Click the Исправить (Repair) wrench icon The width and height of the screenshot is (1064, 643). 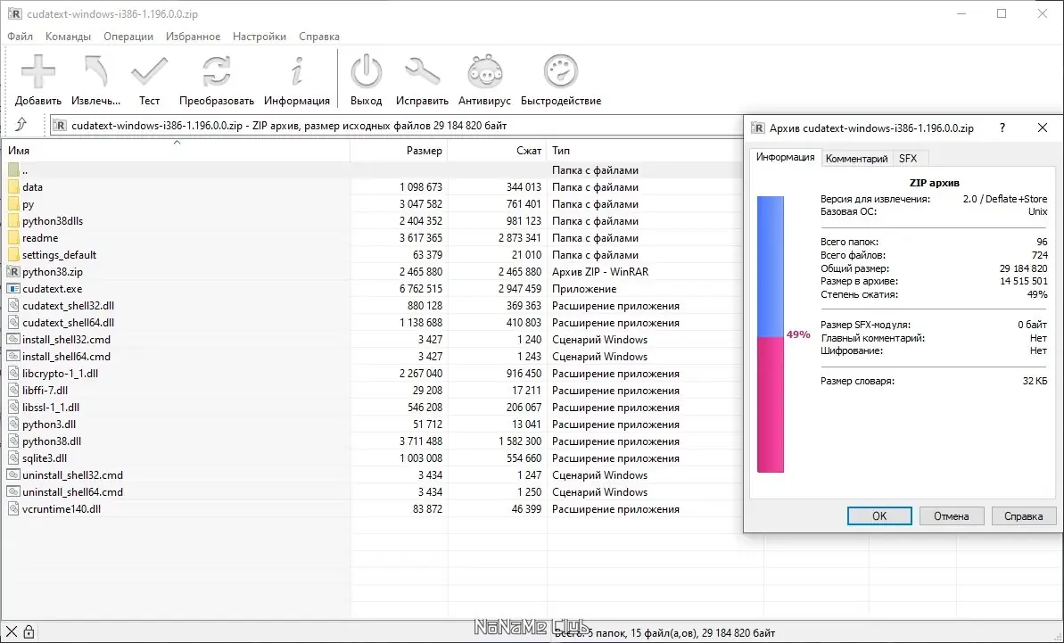(422, 71)
